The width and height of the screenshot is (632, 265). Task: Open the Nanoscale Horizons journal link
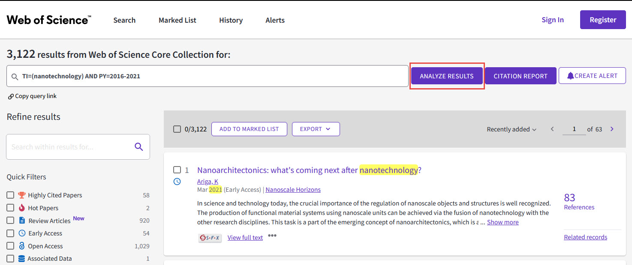click(293, 190)
